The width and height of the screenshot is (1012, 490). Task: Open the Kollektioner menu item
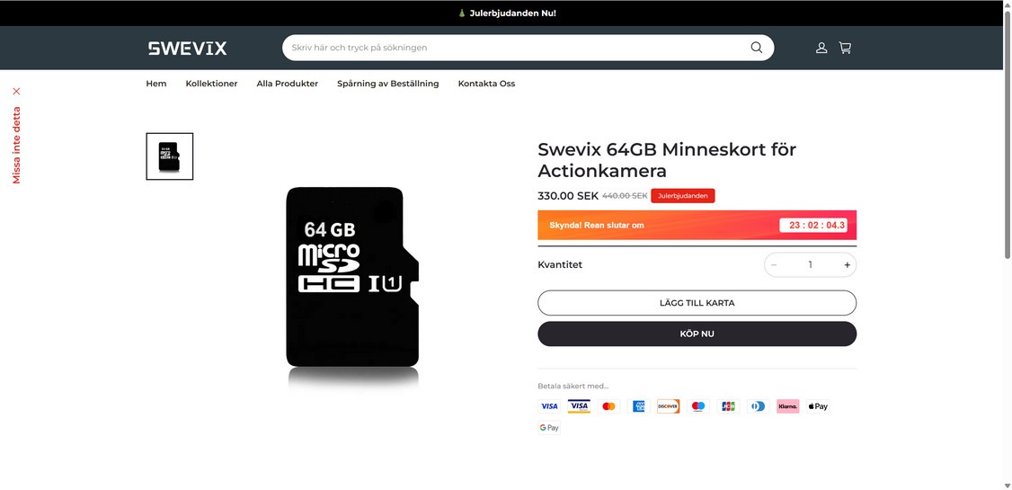point(212,84)
